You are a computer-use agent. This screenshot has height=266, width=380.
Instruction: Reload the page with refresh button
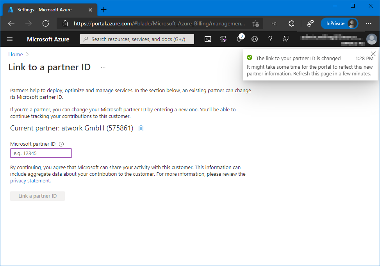tap(46, 23)
